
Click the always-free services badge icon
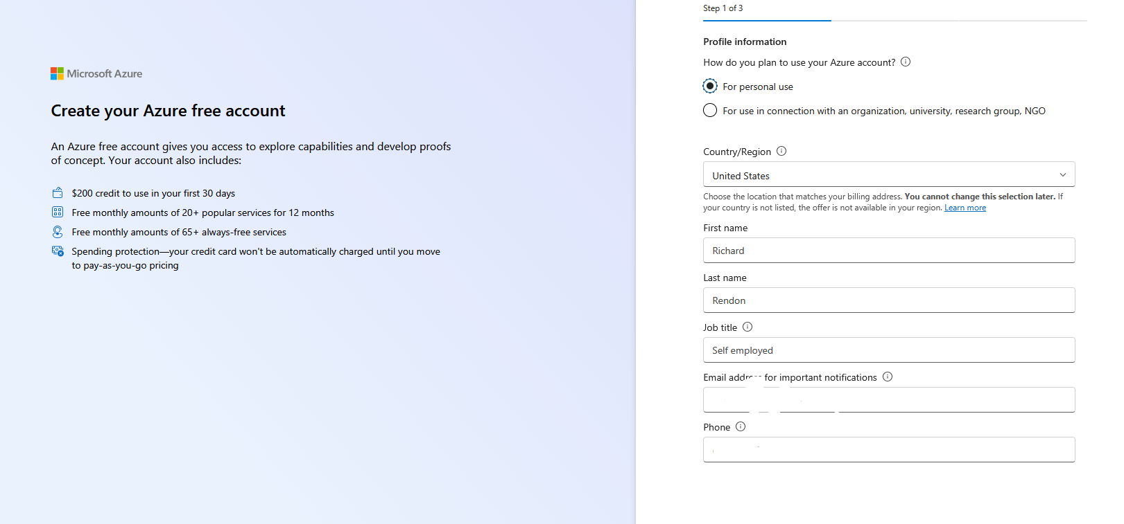coord(58,232)
